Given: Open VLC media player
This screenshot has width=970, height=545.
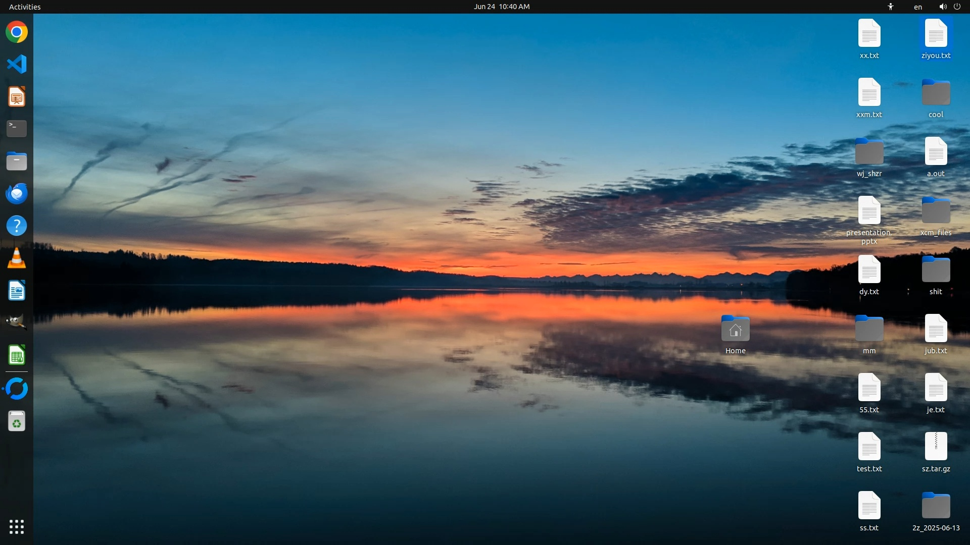Looking at the screenshot, I should (x=17, y=258).
